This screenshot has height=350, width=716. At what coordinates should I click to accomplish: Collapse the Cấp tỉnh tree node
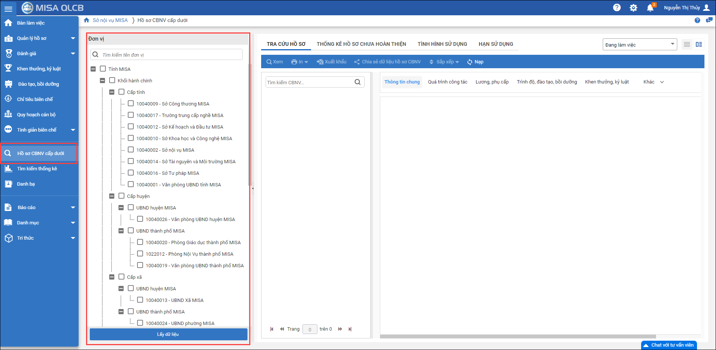pos(112,92)
